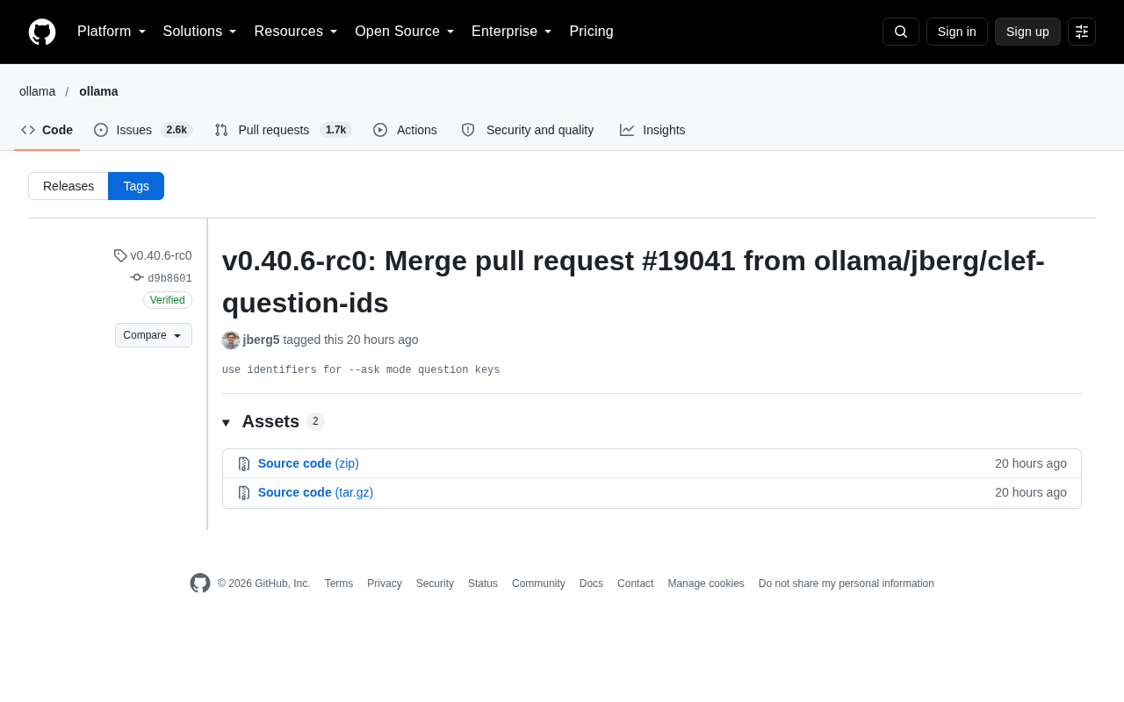This screenshot has height=702, width=1124.
Task: Open Security and quality tab
Action: tap(528, 130)
